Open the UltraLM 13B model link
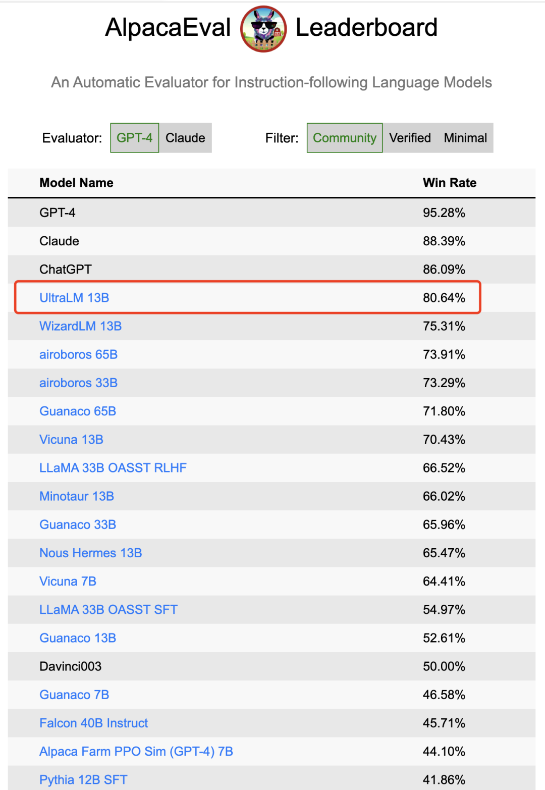Image resolution: width=545 pixels, height=790 pixels. pyautogui.click(x=74, y=298)
